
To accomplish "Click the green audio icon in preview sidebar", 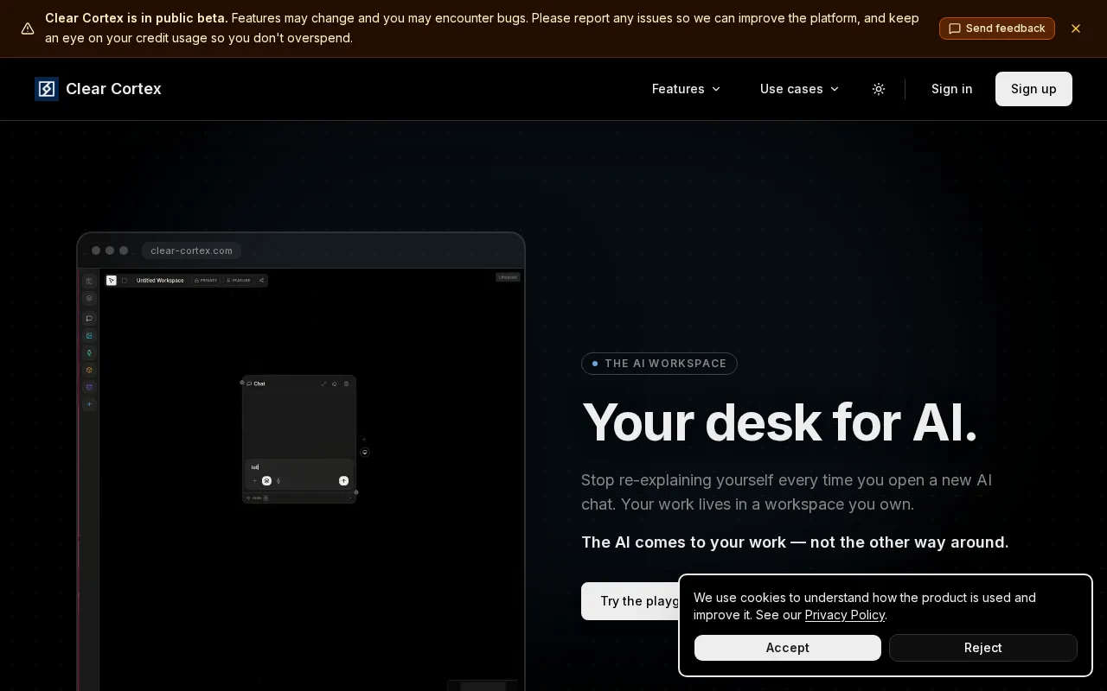I will [x=89, y=352].
